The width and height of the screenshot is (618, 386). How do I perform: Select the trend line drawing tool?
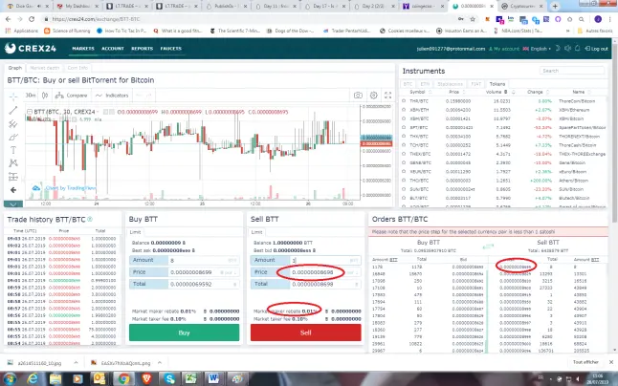click(13, 110)
